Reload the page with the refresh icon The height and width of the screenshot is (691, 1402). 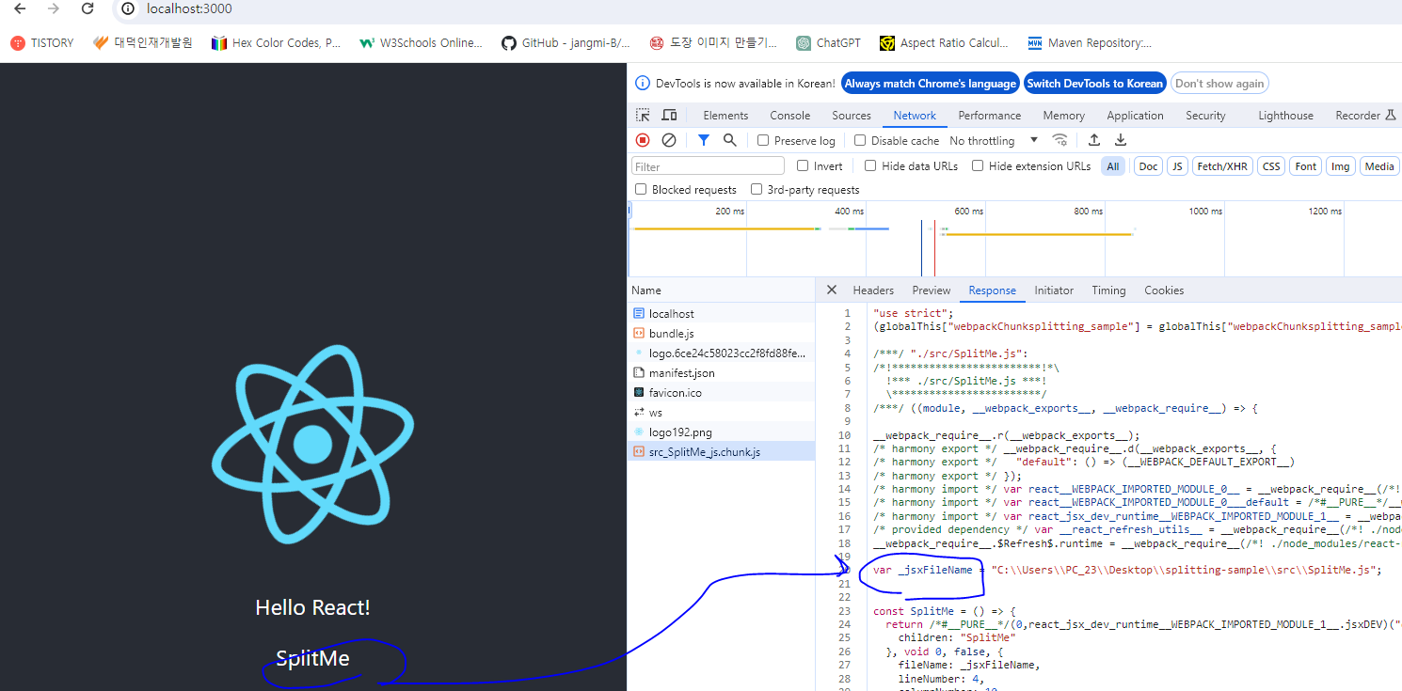pos(88,8)
